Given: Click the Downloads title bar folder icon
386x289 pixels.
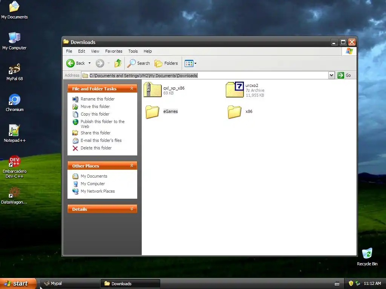Looking at the screenshot, I should (x=66, y=42).
